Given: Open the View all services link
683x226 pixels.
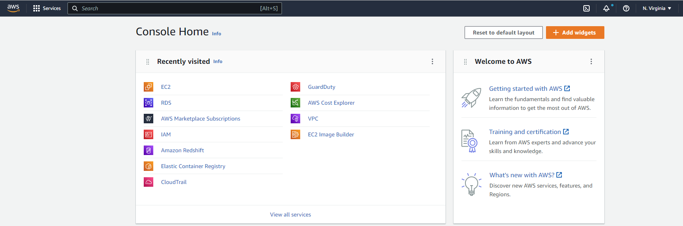Looking at the screenshot, I should pyautogui.click(x=290, y=215).
